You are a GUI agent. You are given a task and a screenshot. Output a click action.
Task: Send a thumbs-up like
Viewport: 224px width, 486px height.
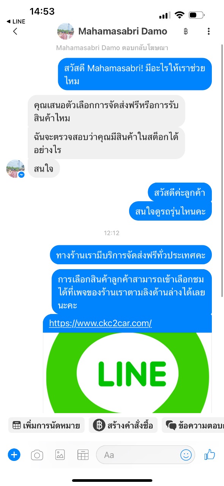(x=210, y=454)
